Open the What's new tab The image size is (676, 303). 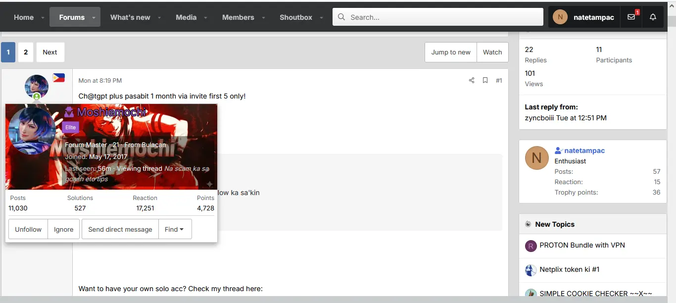[x=130, y=17]
